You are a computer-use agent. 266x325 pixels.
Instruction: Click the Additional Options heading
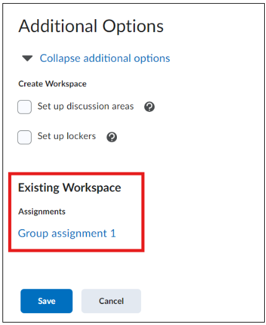pyautogui.click(x=91, y=27)
